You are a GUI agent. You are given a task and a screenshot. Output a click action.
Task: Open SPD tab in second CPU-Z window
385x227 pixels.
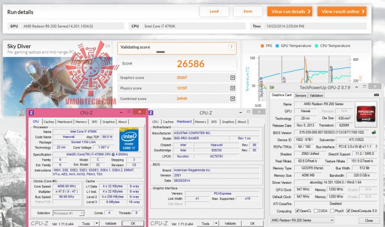214,122
